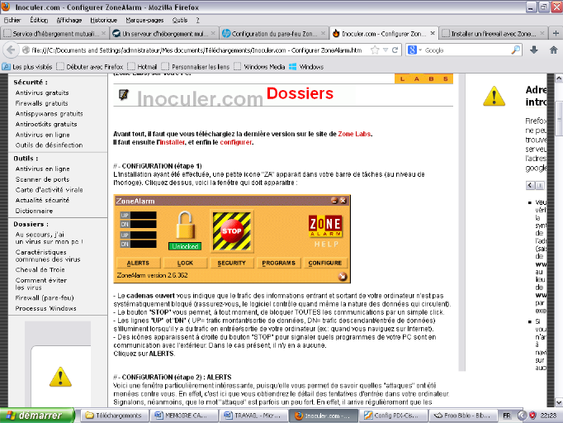Click the 'Hotmail' bookmark

pyautogui.click(x=144, y=67)
